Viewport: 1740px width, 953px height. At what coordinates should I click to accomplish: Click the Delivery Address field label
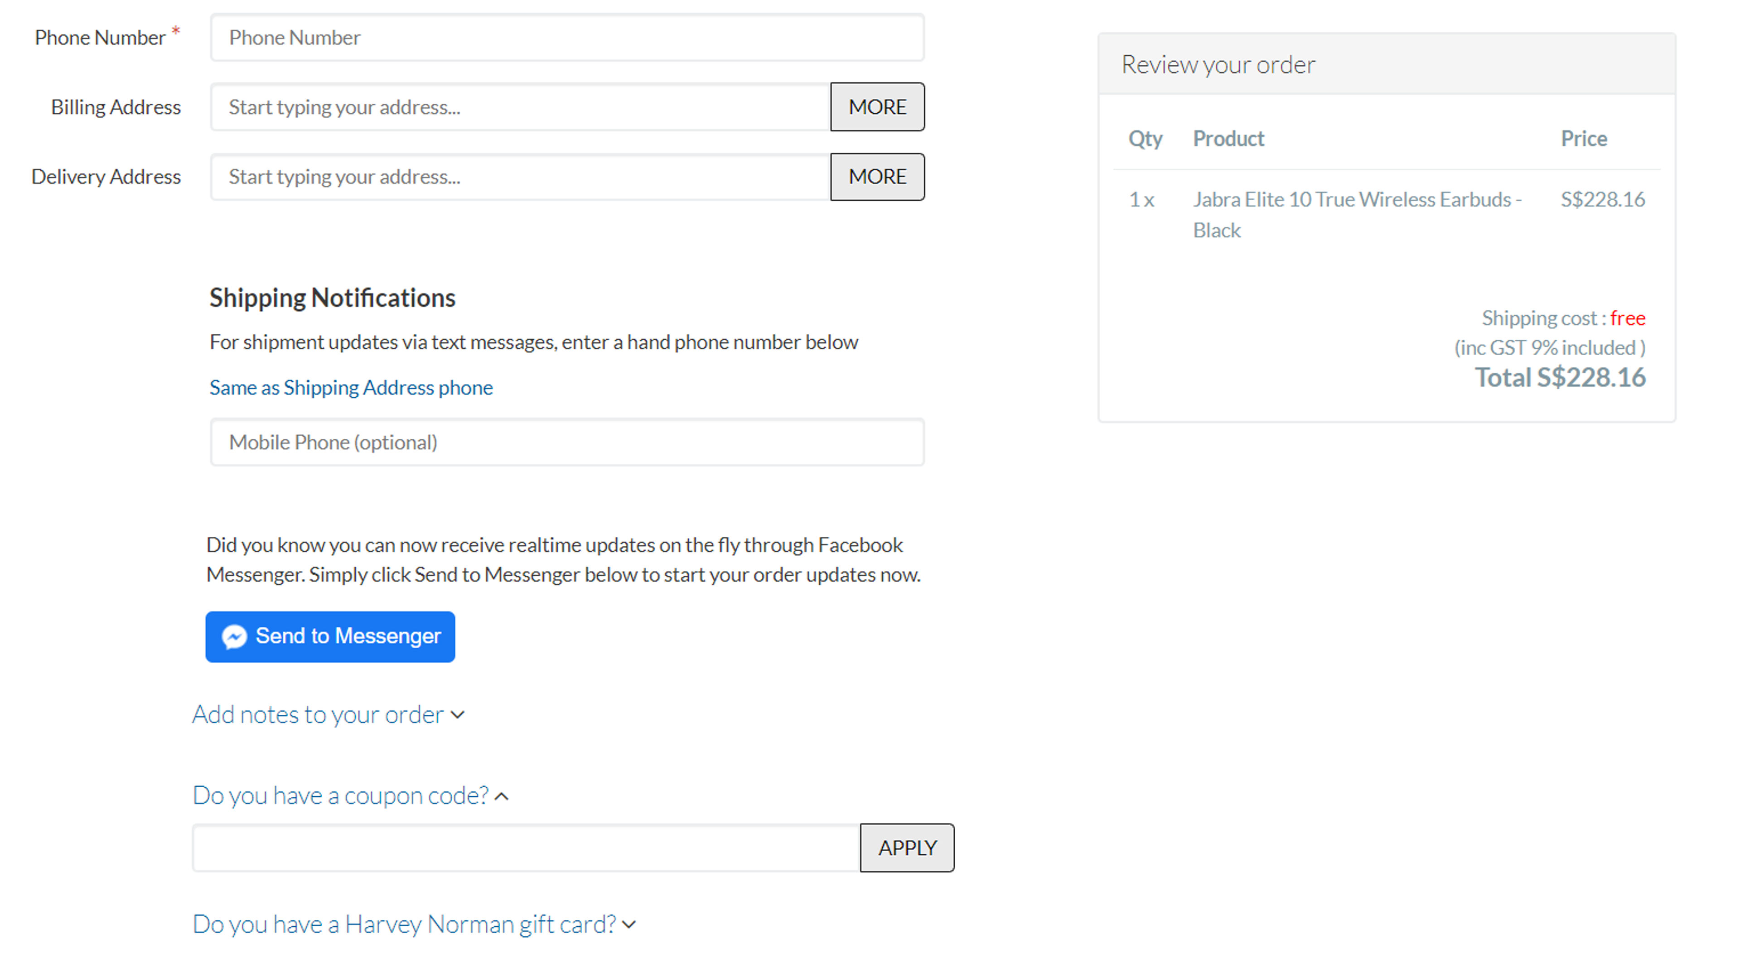pos(106,176)
